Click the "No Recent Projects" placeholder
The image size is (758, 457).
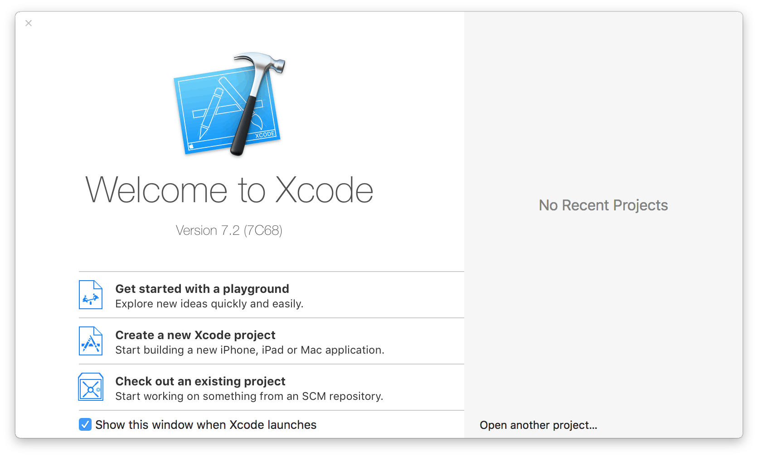pyautogui.click(x=603, y=205)
